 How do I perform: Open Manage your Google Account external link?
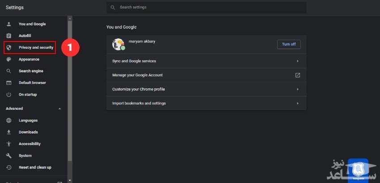coord(297,75)
